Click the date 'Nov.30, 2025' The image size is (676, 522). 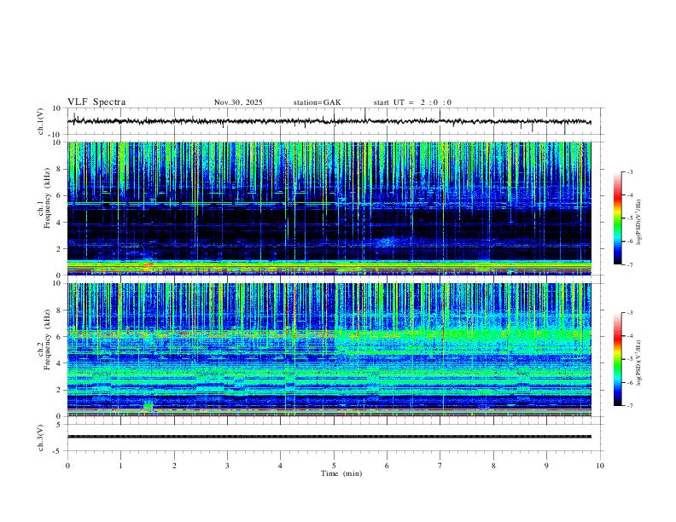point(238,102)
